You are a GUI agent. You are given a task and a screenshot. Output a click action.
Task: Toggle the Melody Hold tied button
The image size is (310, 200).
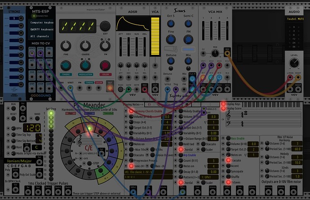[x=181, y=144]
